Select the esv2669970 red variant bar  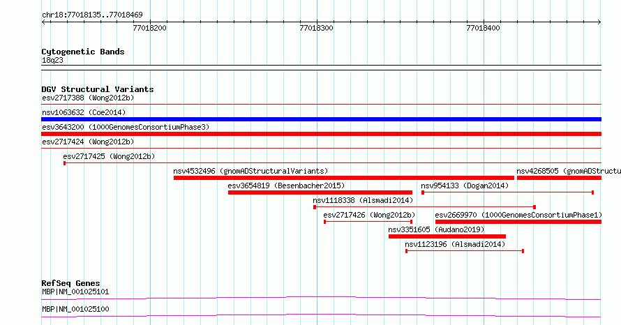click(x=518, y=222)
